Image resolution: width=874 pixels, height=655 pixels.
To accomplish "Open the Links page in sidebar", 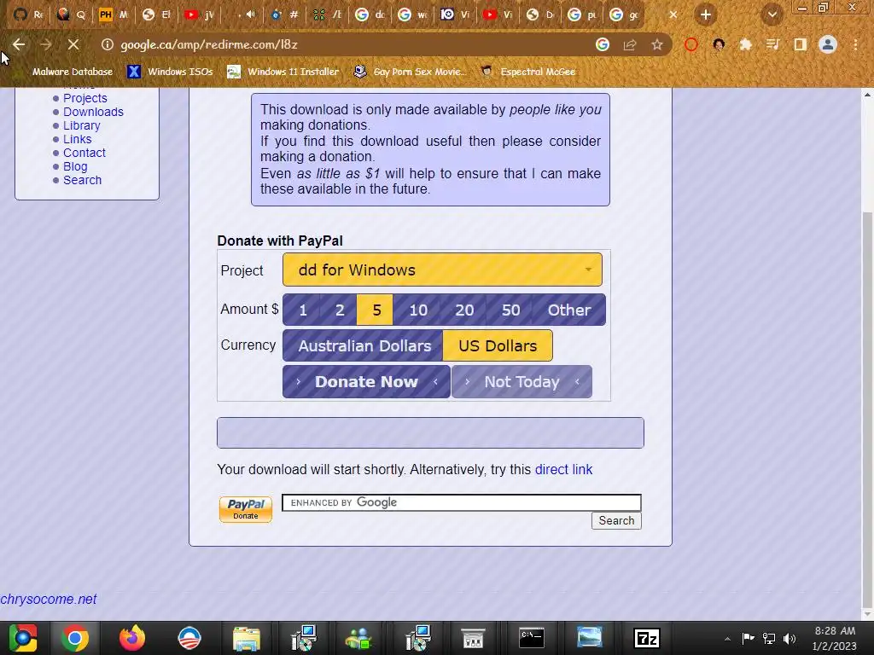I will 77,139.
